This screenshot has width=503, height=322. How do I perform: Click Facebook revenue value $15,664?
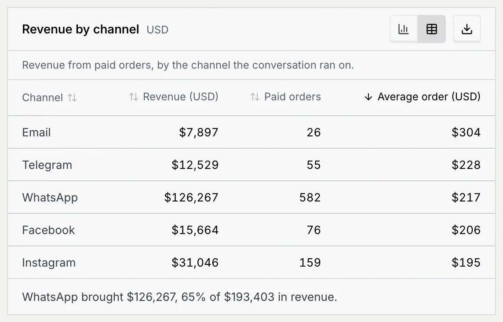[195, 230]
